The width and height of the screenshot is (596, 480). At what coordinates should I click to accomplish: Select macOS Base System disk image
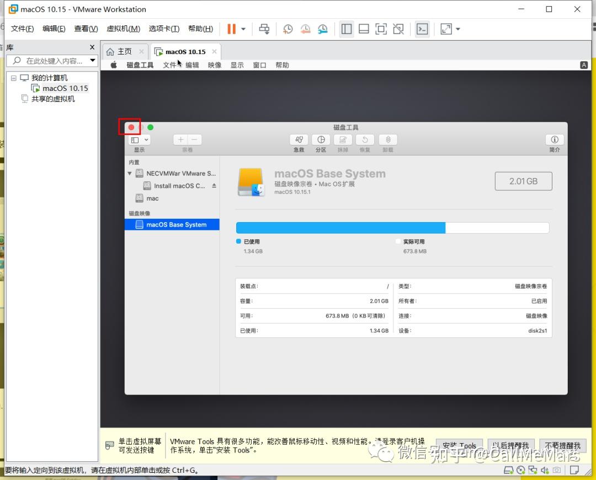click(x=172, y=225)
